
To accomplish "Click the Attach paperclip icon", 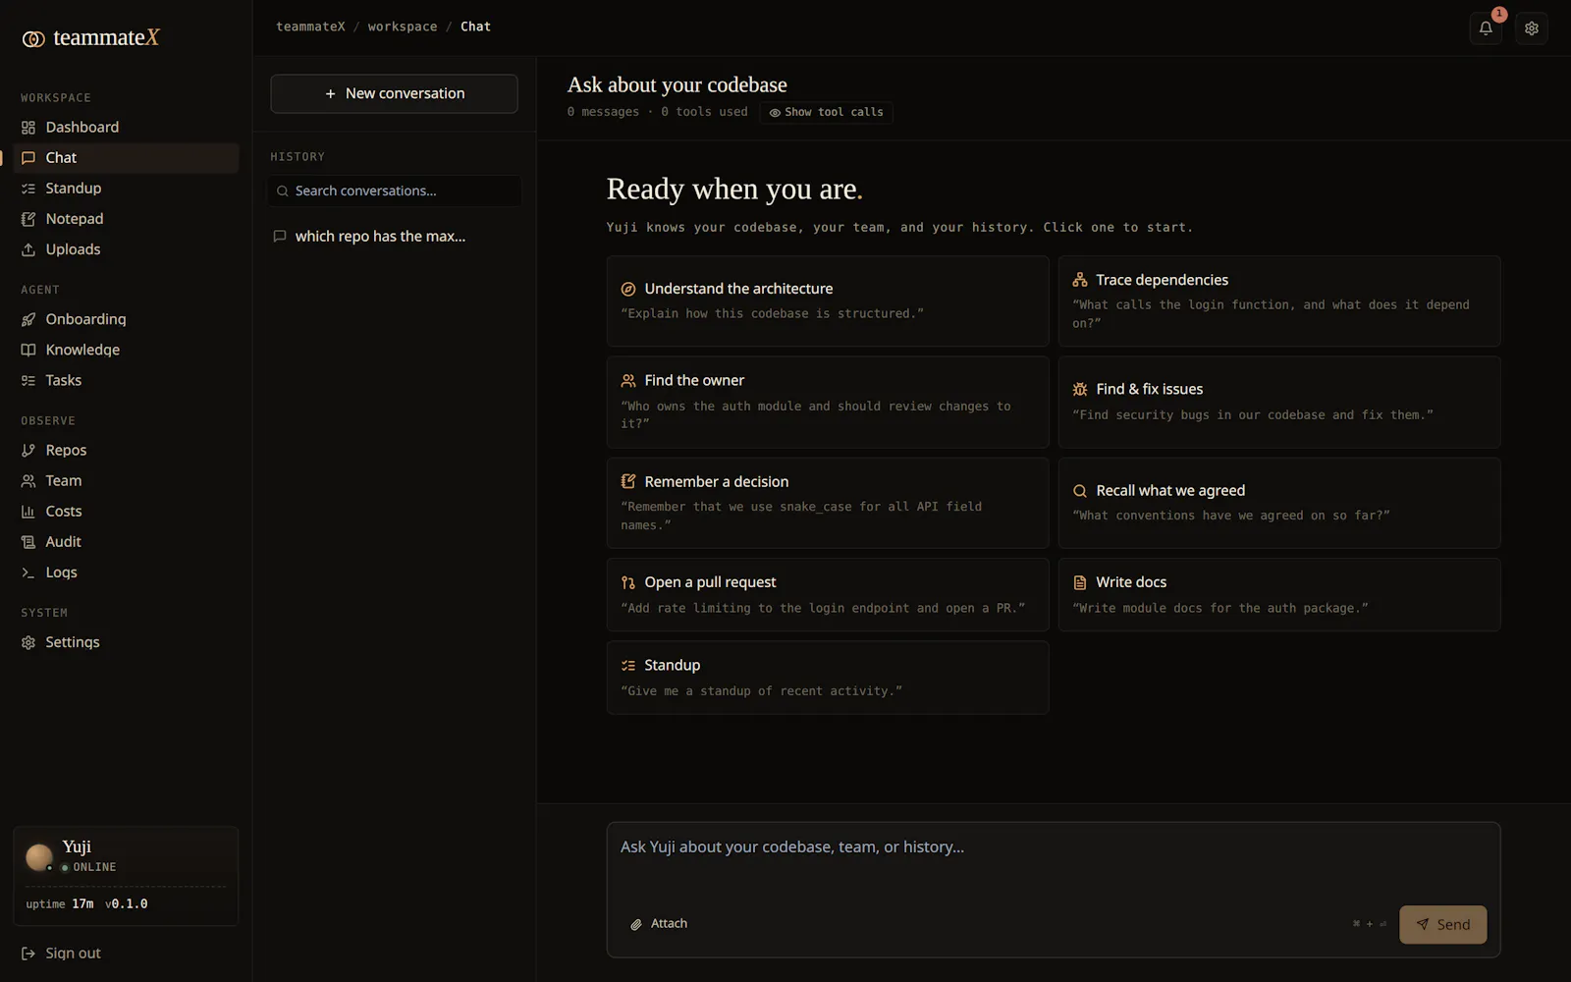I will click(636, 924).
